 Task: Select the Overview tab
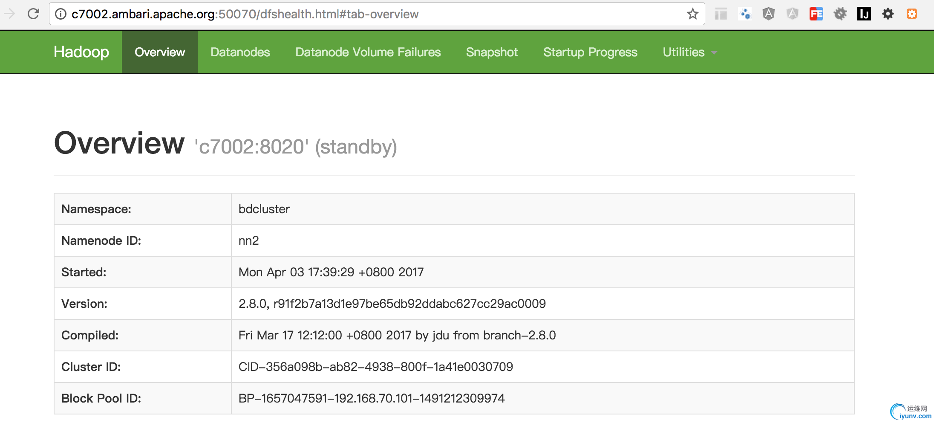coord(160,52)
